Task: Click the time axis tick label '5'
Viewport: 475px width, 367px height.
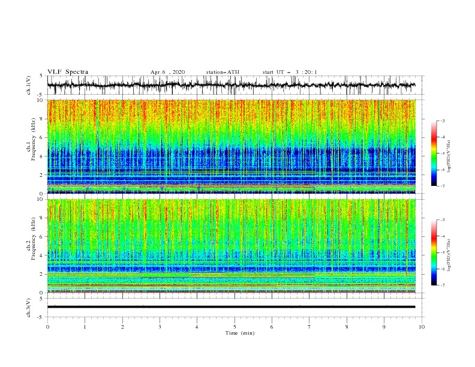Action: 235,327
